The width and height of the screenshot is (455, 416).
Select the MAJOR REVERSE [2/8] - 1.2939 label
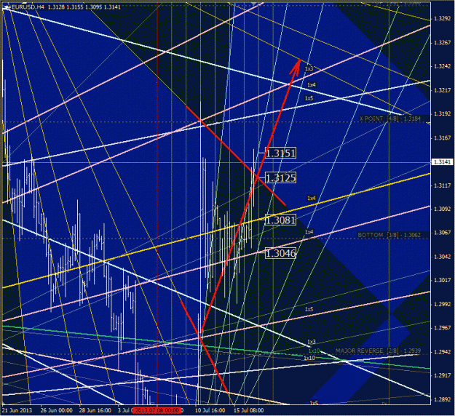coord(378,351)
